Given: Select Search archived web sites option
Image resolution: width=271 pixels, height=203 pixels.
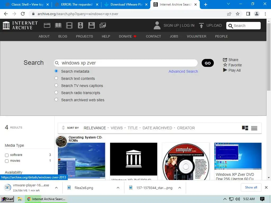Looking at the screenshot, I should tap(56, 99).
